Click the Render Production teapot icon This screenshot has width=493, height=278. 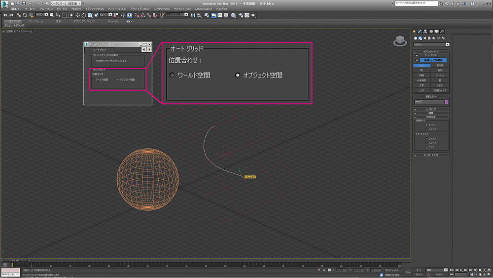coord(253,15)
